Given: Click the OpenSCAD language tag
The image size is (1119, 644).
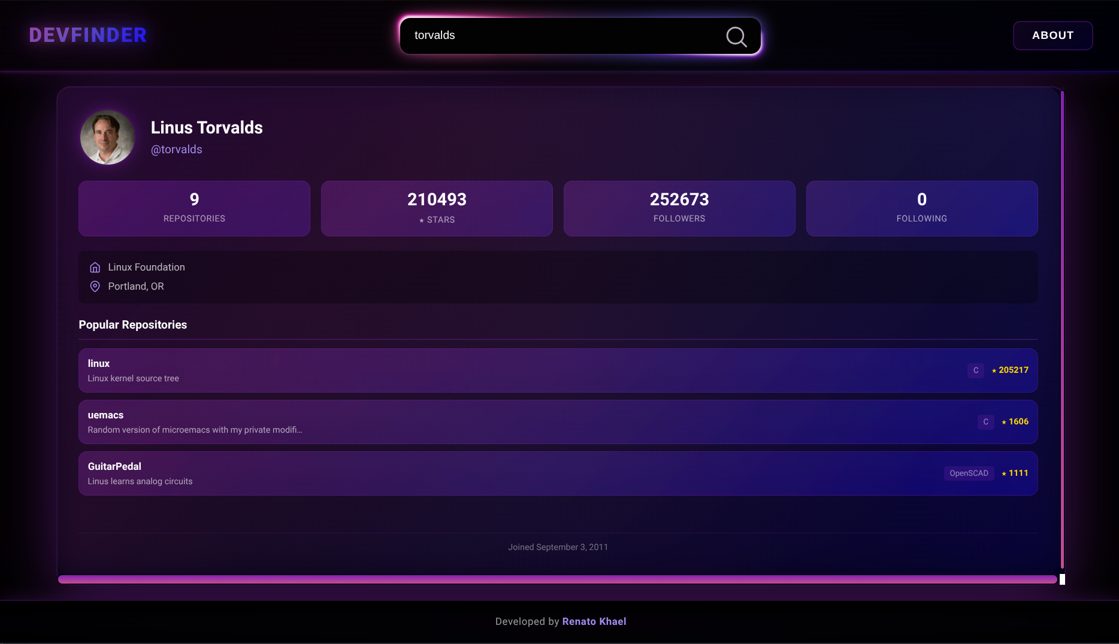Looking at the screenshot, I should (969, 473).
